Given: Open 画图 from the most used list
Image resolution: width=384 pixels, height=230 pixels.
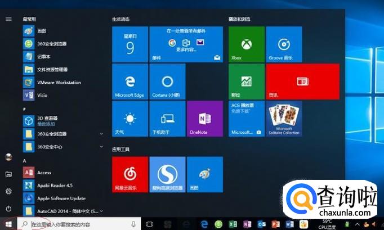Looking at the screenshot, I should 62,30.
